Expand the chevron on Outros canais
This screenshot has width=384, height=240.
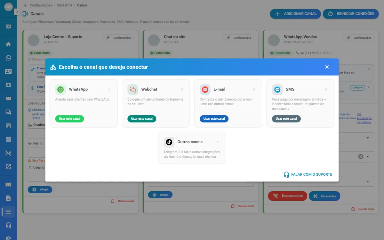point(218,142)
